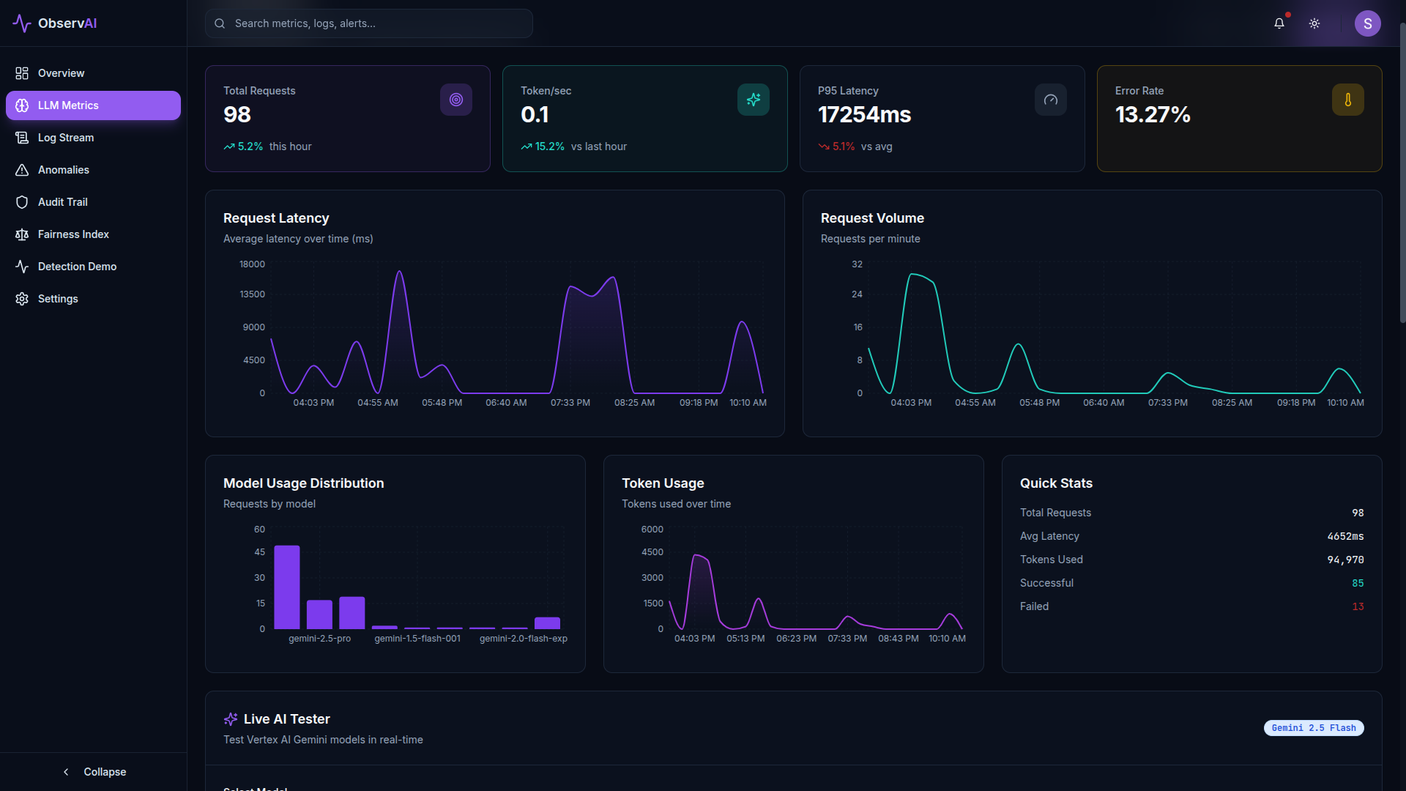
Task: Navigate to Audit Trail
Action: [x=62, y=202]
